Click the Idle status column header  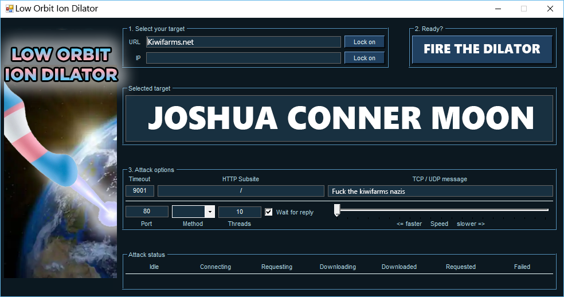click(x=154, y=267)
